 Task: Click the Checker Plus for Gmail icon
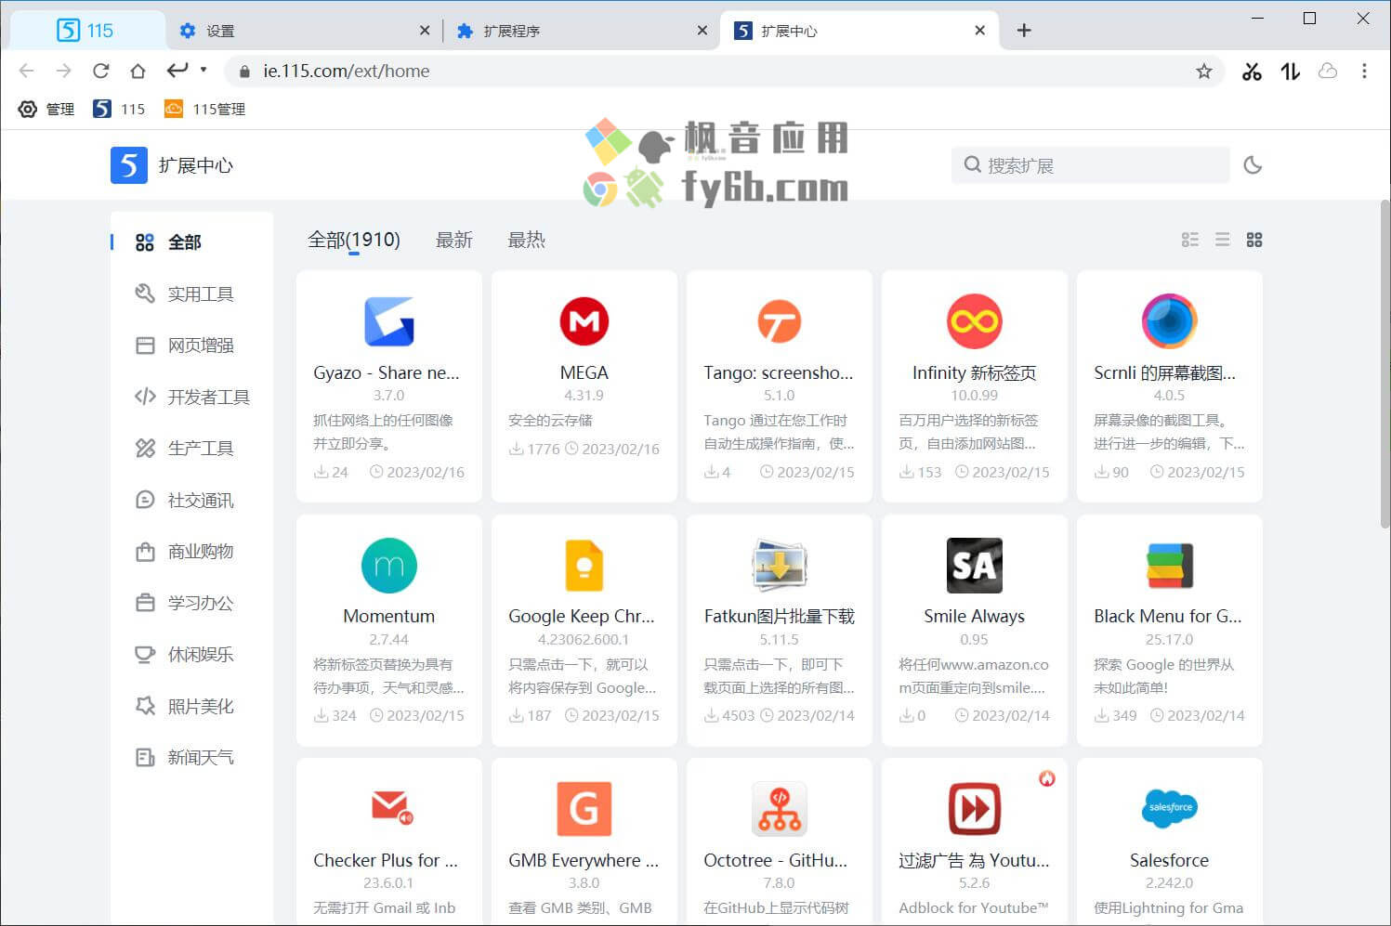[x=391, y=808]
